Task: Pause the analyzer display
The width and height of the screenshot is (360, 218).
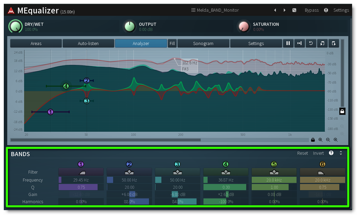Action: tap(288, 43)
